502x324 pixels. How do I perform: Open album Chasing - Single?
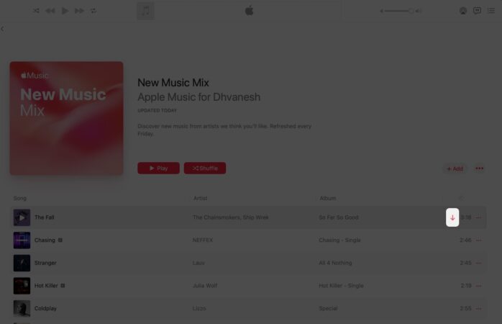(339, 240)
